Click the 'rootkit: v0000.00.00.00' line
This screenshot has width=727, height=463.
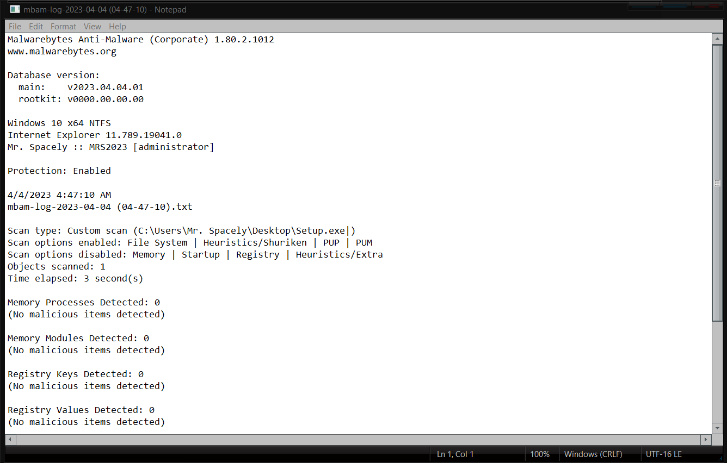pyautogui.click(x=81, y=99)
